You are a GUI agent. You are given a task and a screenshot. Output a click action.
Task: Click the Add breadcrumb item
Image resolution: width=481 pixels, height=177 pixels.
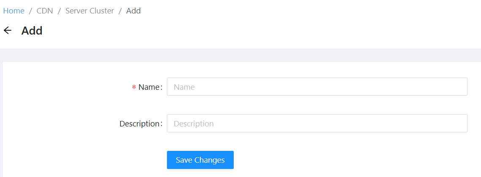(134, 11)
